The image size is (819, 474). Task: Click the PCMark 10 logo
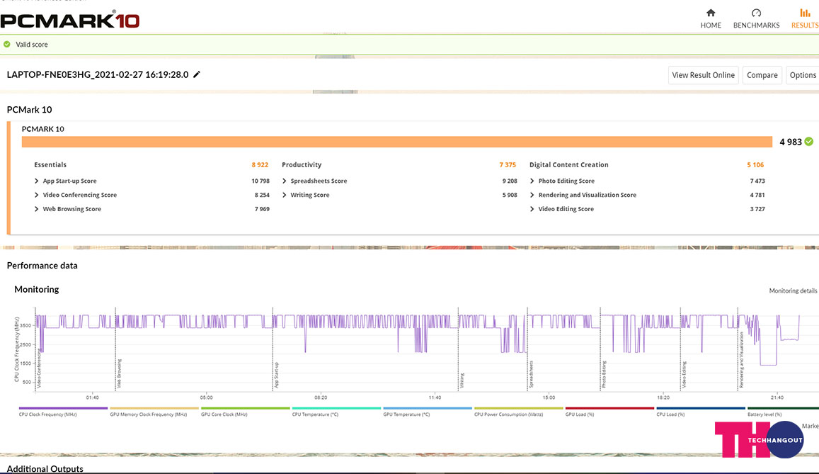(70, 20)
